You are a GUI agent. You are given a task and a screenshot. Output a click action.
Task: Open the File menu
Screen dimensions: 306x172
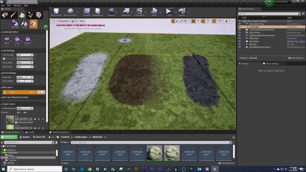(x=2, y=6)
